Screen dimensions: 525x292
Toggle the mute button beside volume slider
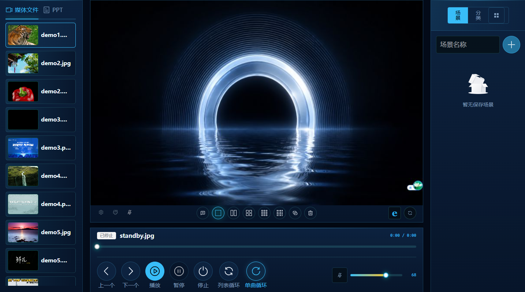point(340,275)
